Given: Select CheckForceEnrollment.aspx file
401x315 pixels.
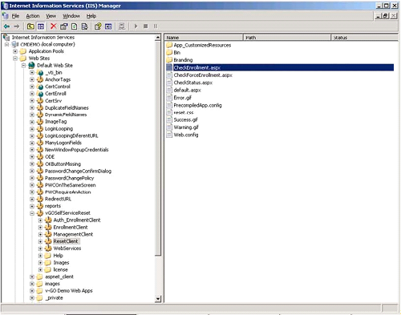Looking at the screenshot, I should point(203,75).
